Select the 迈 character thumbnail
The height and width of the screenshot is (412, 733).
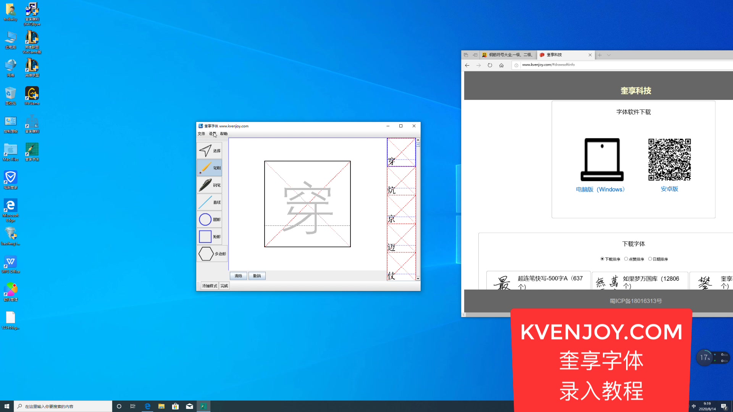401,238
